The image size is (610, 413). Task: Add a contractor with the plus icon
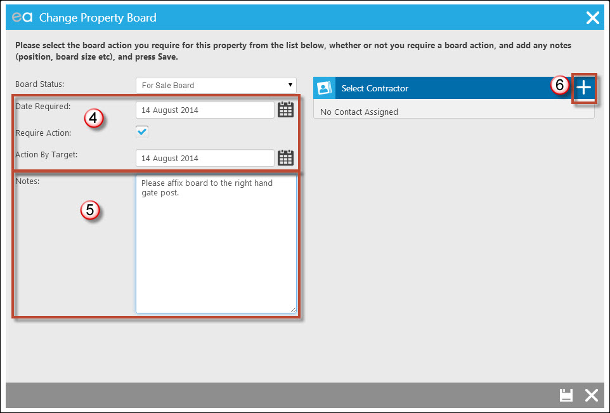pos(583,88)
